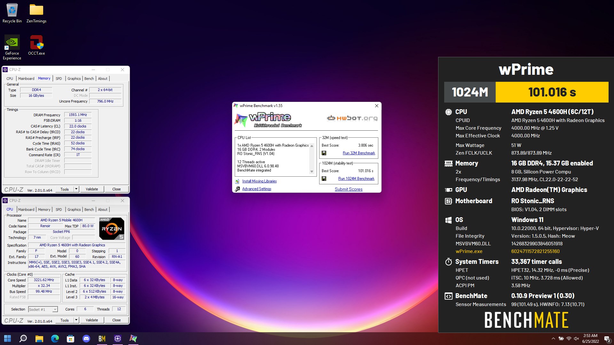
Task: Click the HWBOT.org logo in wPrime
Action: (x=352, y=118)
